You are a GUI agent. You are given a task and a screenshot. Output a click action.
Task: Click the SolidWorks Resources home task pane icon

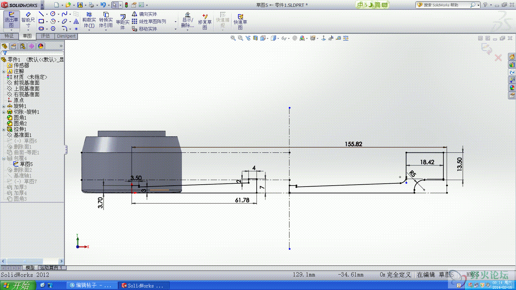coord(512,57)
